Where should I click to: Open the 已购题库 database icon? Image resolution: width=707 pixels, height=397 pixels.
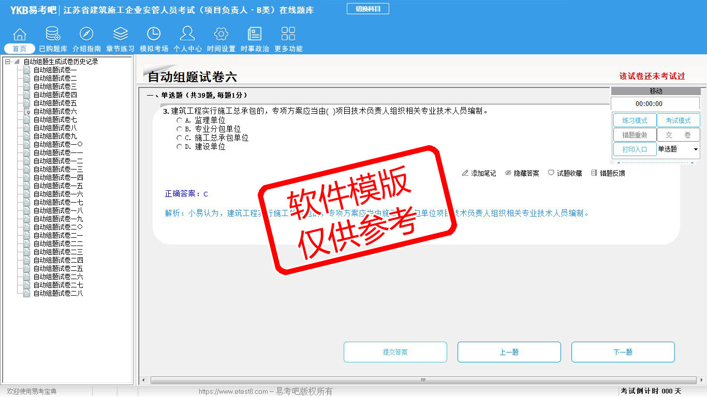point(53,35)
